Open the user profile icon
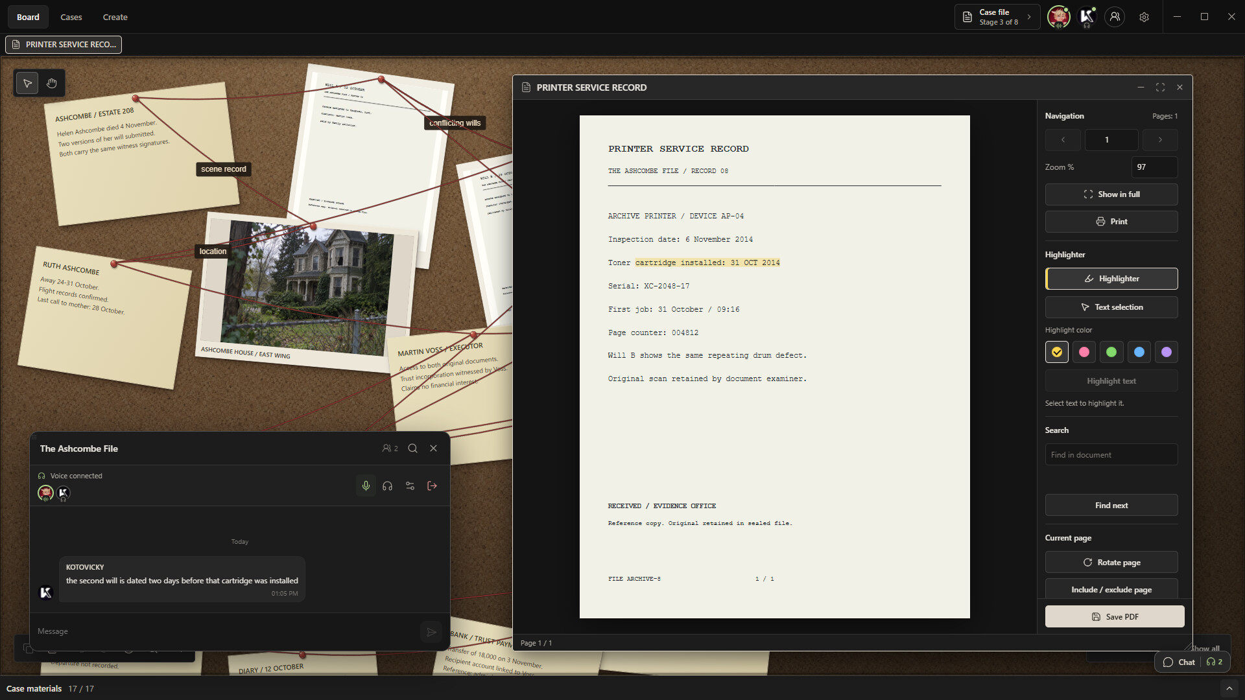Viewport: 1245px width, 700px height. tap(1115, 17)
